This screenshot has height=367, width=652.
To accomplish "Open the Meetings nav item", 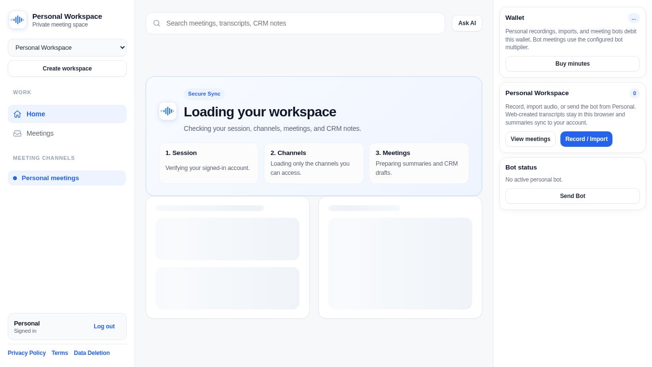I will pos(67,133).
